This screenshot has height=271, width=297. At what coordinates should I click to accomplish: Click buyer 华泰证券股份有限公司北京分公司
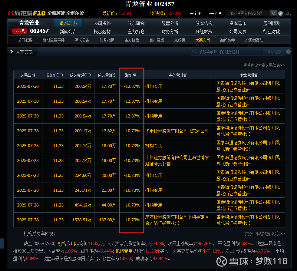click(177, 131)
